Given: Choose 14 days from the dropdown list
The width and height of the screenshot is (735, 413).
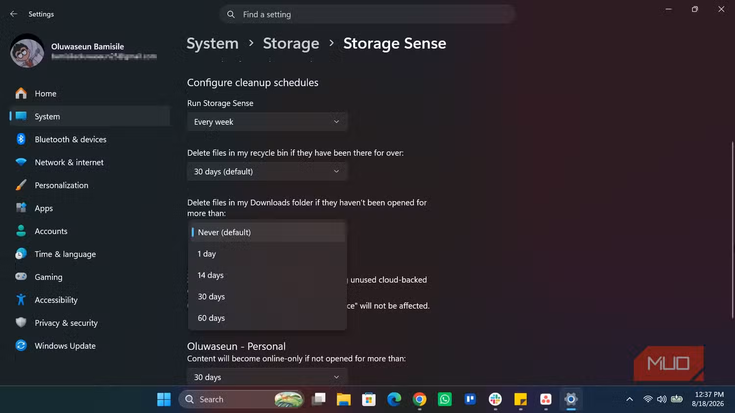Looking at the screenshot, I should pos(268,275).
